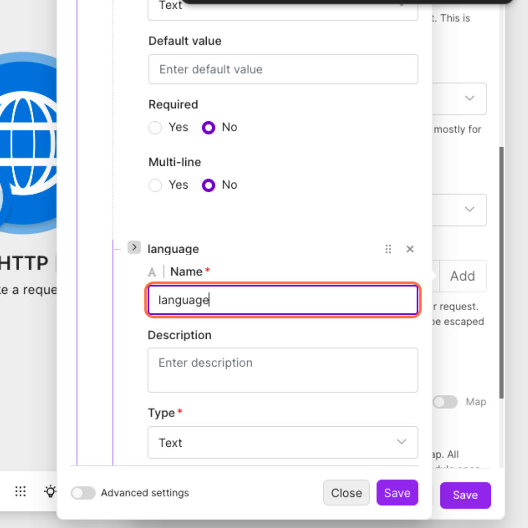Viewport: 528px width, 528px height.
Task: Click the Enter description text area
Action: pyautogui.click(x=283, y=370)
